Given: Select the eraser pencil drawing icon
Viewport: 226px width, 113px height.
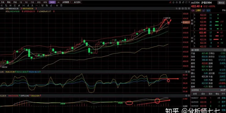Looking at the screenshot, I should (51, 5).
